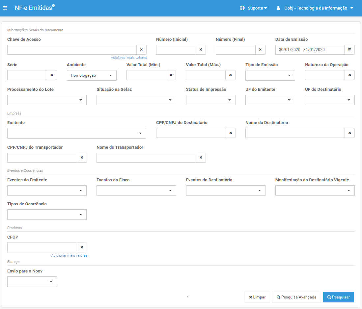Focus the Número (Inicial) input
This screenshot has height=309, width=362.
(x=176, y=50)
